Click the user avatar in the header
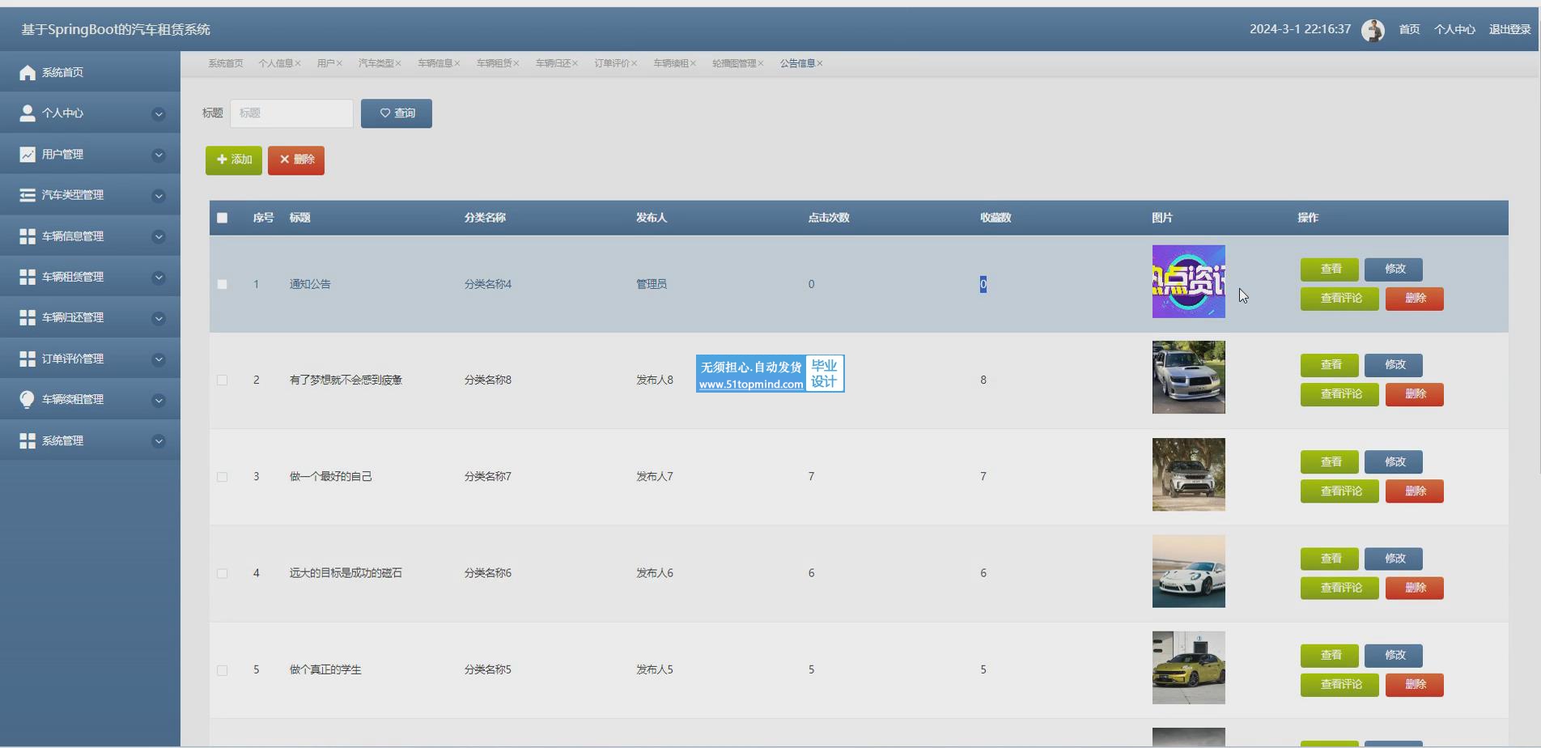The height and width of the screenshot is (748, 1541). pos(1373,30)
